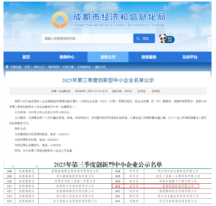Viewport: 216px width, 206px height.
Task: Select table cell number 312
Action: (x=10, y=191)
